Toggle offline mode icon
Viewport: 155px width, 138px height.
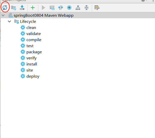tap(61, 8)
